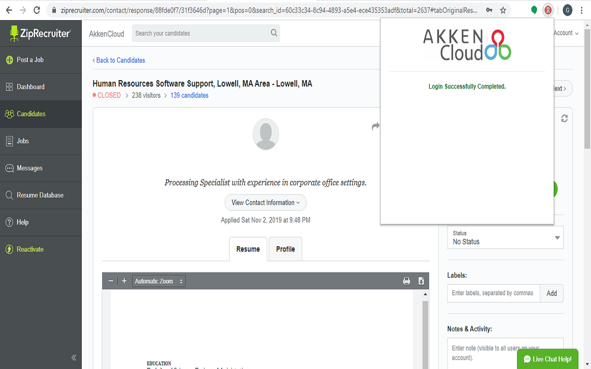Click the Next candidate button

pyautogui.click(x=562, y=89)
